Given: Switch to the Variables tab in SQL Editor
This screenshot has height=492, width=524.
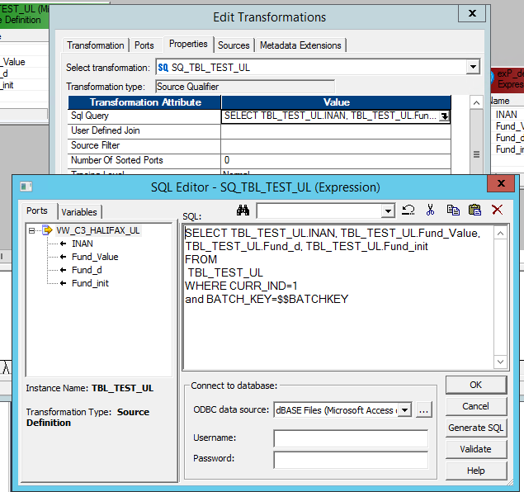Looking at the screenshot, I should [x=79, y=212].
